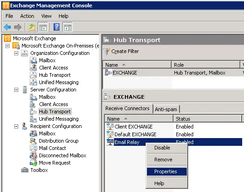This screenshot has width=244, height=192.
Task: Select Mail Contact tree item
Action: coord(53,148)
